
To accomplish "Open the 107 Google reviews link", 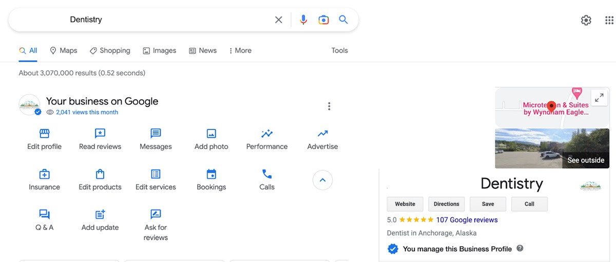I will tap(467, 220).
